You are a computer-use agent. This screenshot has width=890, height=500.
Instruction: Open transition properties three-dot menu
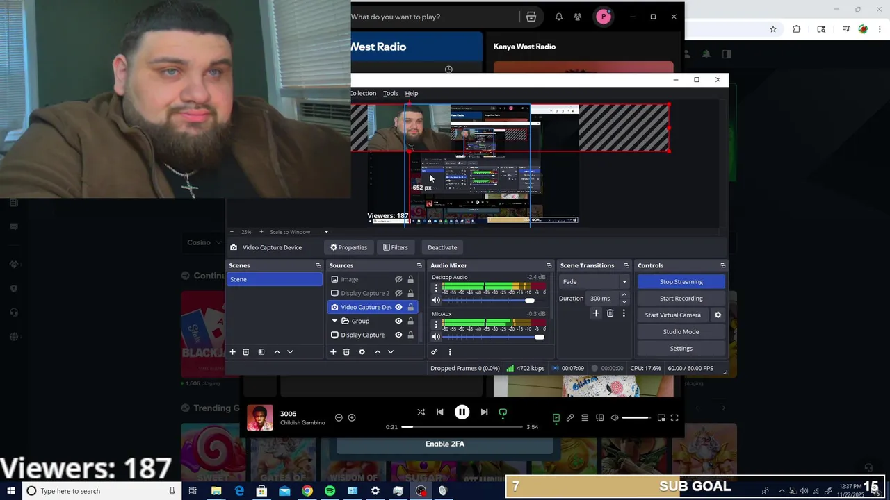point(624,313)
